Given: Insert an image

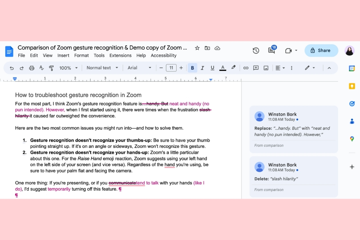Looking at the screenshot, I should coord(266,68).
